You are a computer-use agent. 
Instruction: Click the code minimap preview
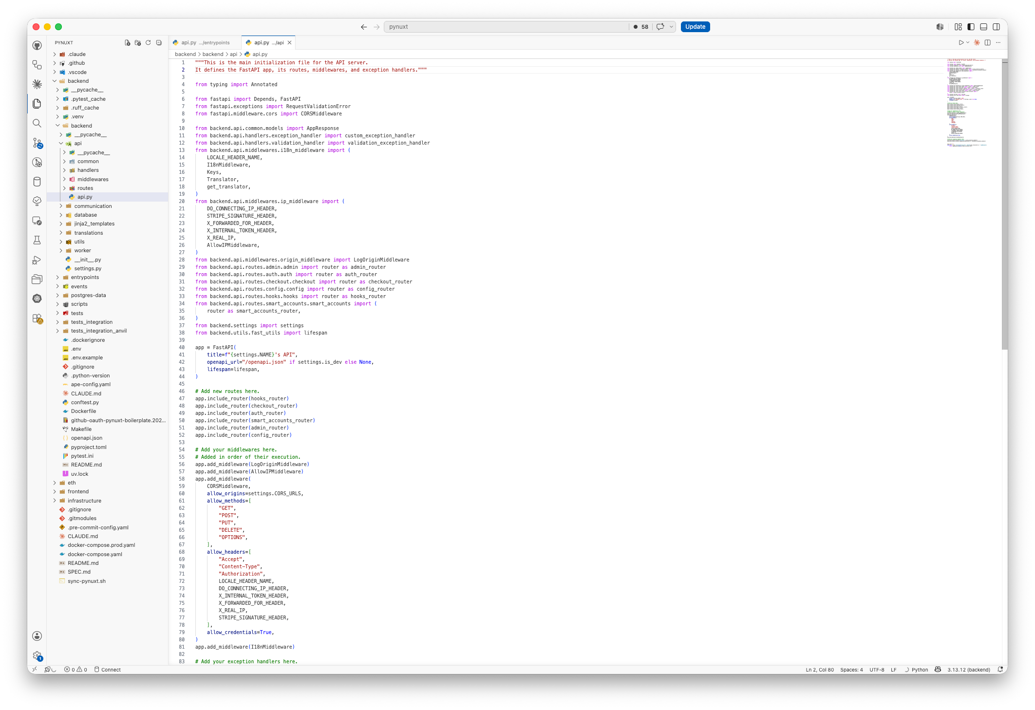pos(968,103)
